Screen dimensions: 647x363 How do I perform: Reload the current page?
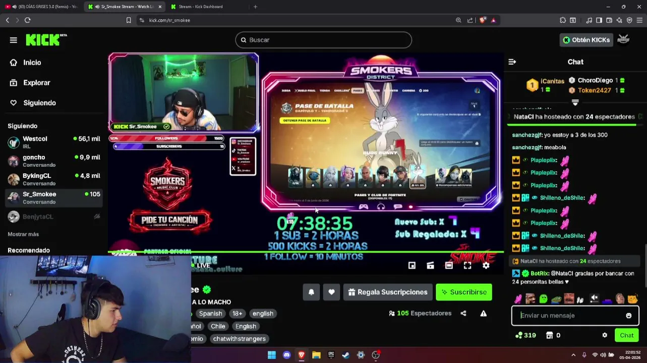(27, 20)
